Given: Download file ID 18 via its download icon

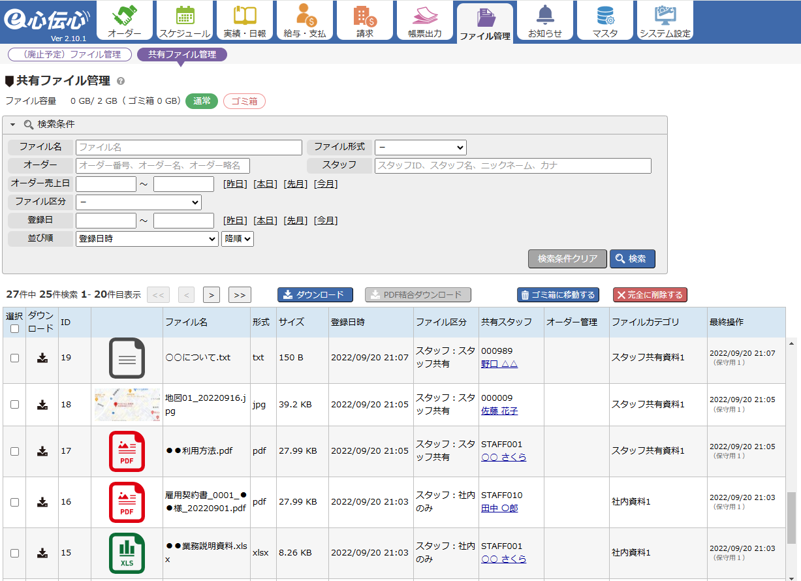Looking at the screenshot, I should click(x=42, y=405).
